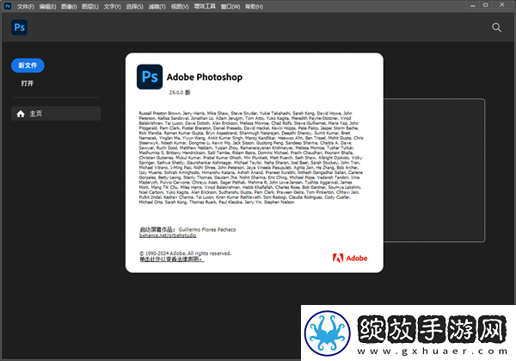Click the Guillermo Flores Pacheco credit
This screenshot has width=516, height=361.
coord(207,229)
